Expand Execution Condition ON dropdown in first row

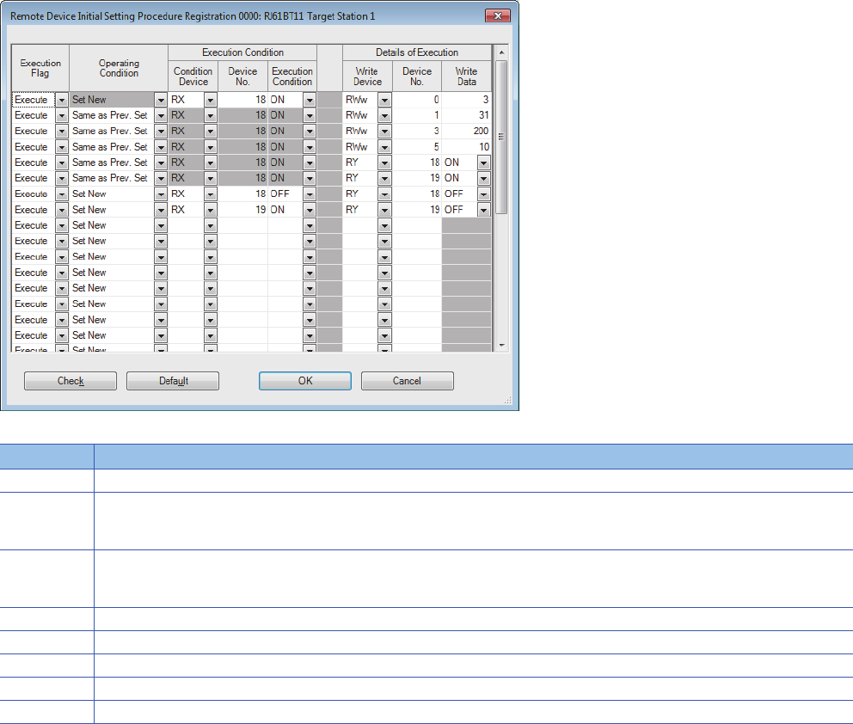[x=309, y=100]
